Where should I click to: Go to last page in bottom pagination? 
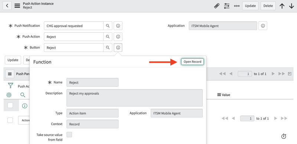pyautogui.click(x=284, y=118)
